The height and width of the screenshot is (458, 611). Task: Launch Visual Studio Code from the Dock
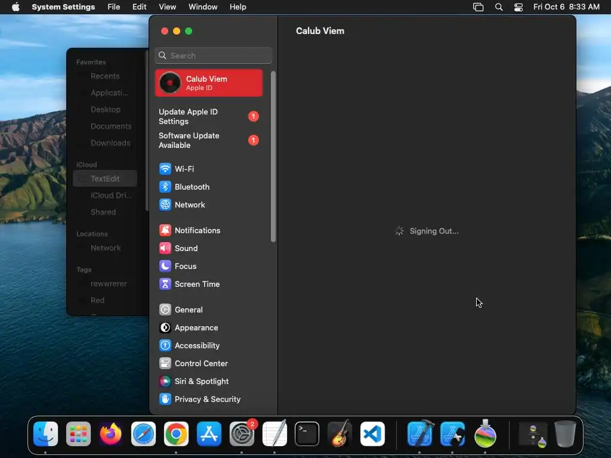click(372, 434)
